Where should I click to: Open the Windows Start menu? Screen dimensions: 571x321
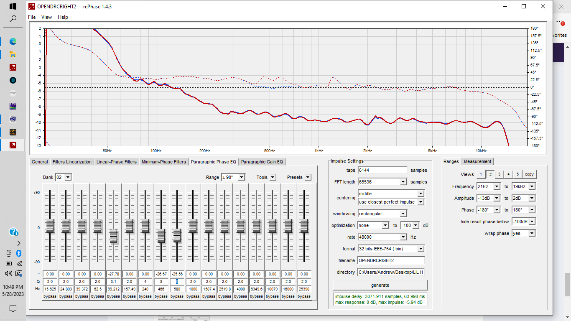[x=13, y=6]
